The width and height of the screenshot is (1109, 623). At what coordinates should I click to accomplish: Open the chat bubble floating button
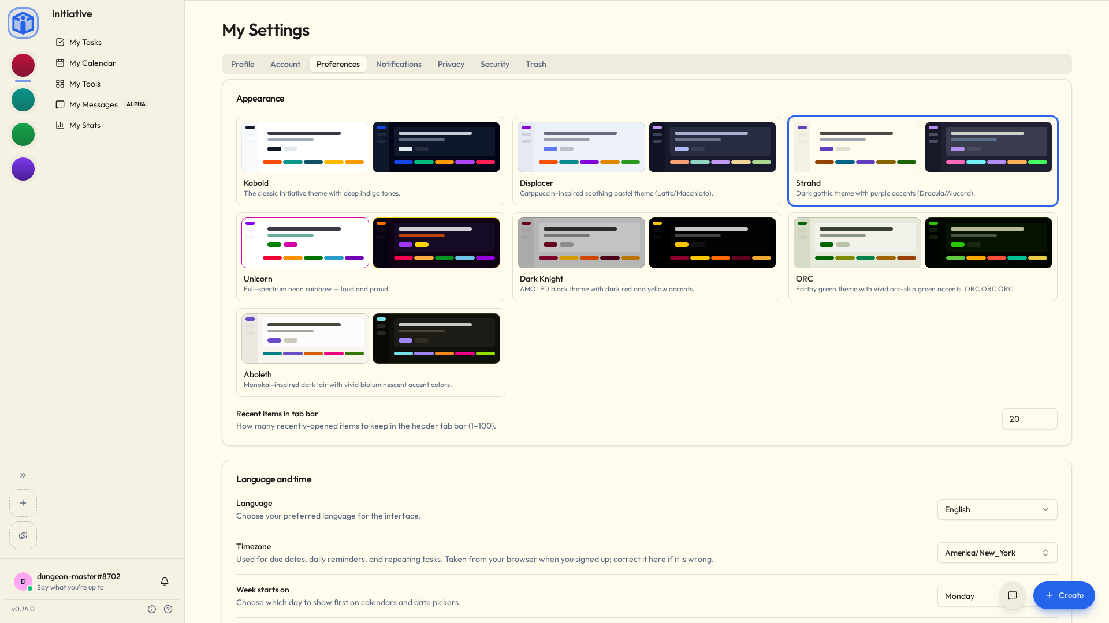(1013, 595)
